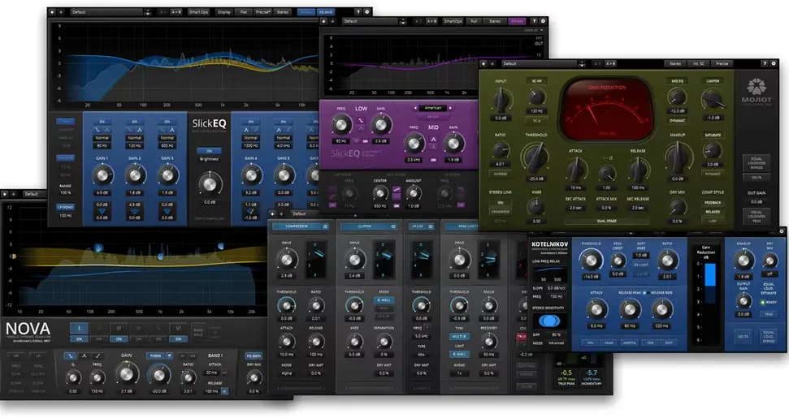This screenshot has height=418, width=789.
Task: Open the help question mark in the Molot header
Action: coord(765,64)
